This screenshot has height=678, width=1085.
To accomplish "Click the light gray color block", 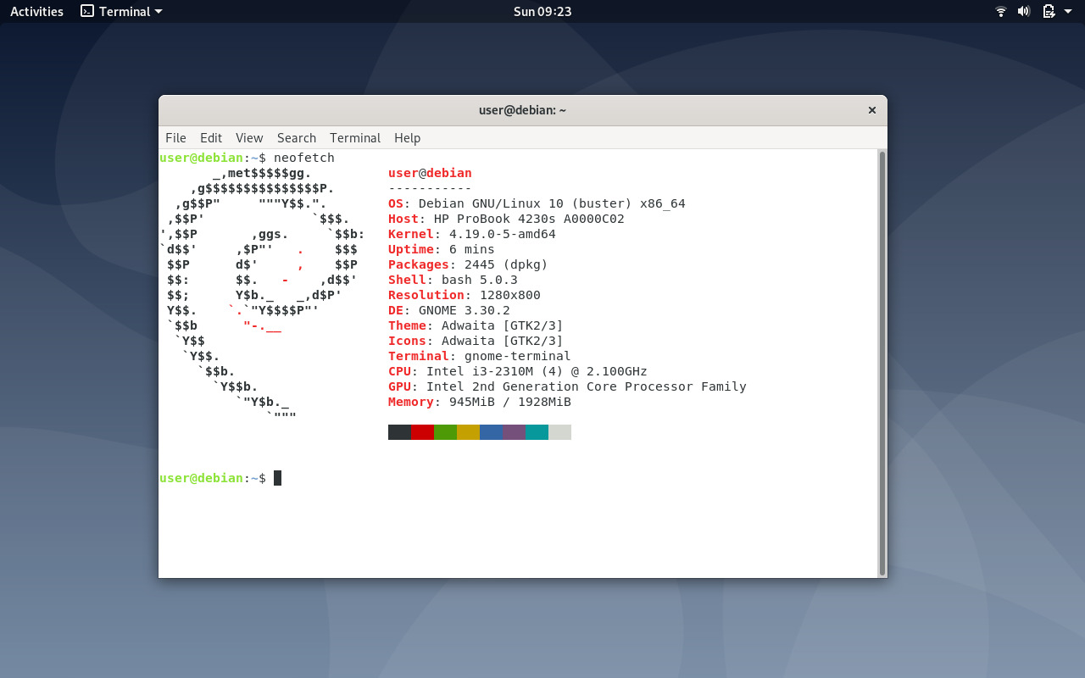I will coord(559,432).
